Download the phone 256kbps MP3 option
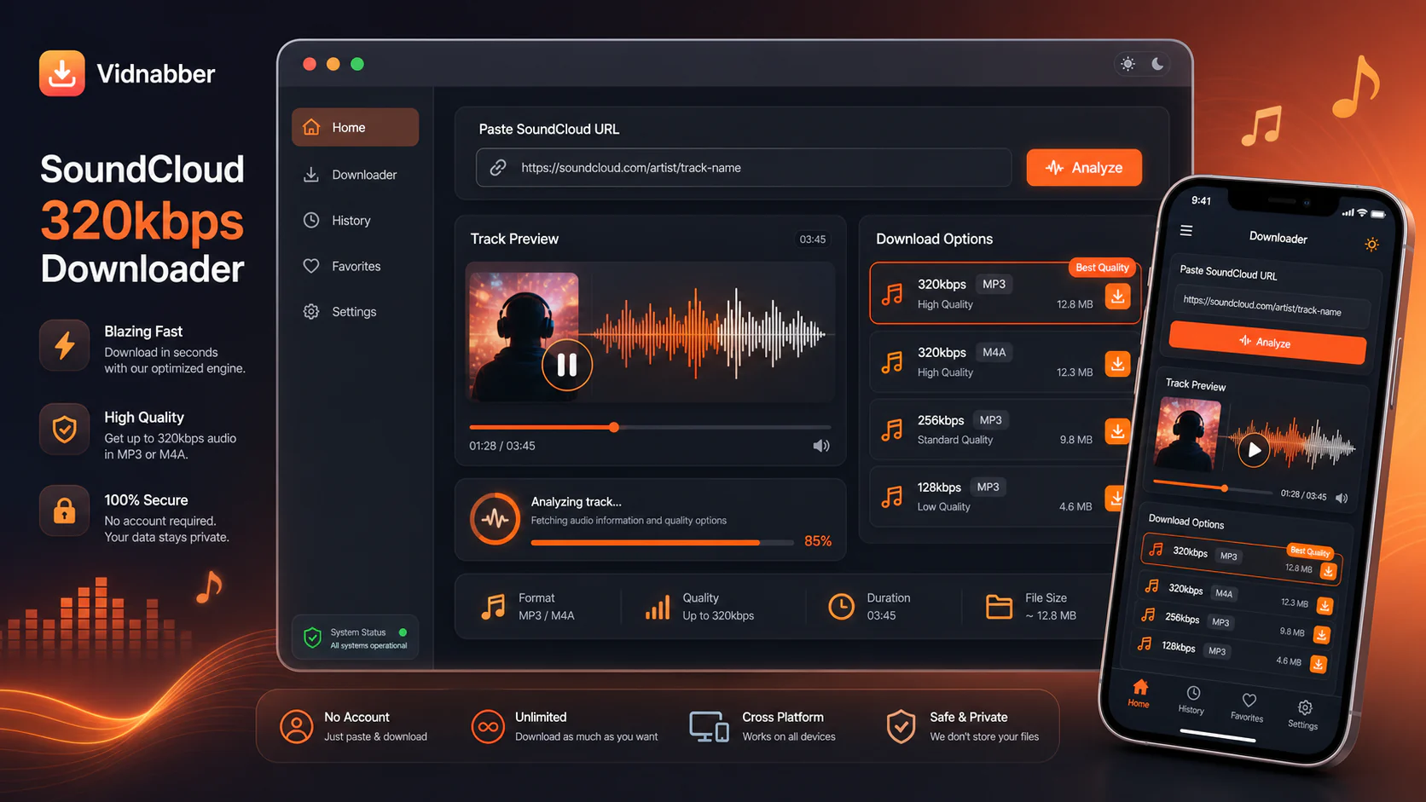1426x802 pixels. pyautogui.click(x=1322, y=635)
